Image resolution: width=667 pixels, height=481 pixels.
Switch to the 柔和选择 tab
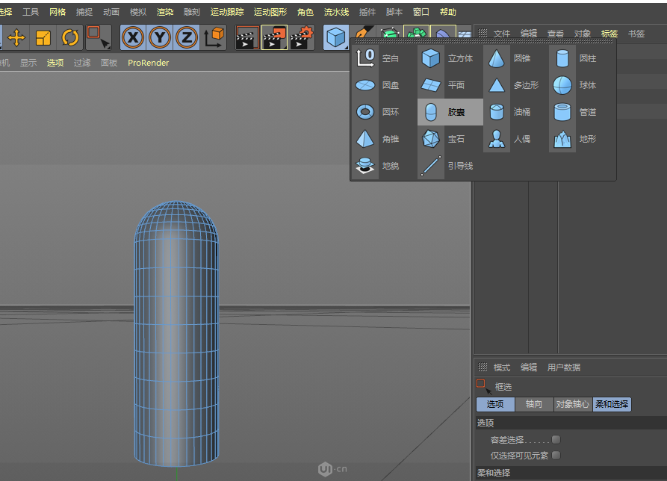612,404
